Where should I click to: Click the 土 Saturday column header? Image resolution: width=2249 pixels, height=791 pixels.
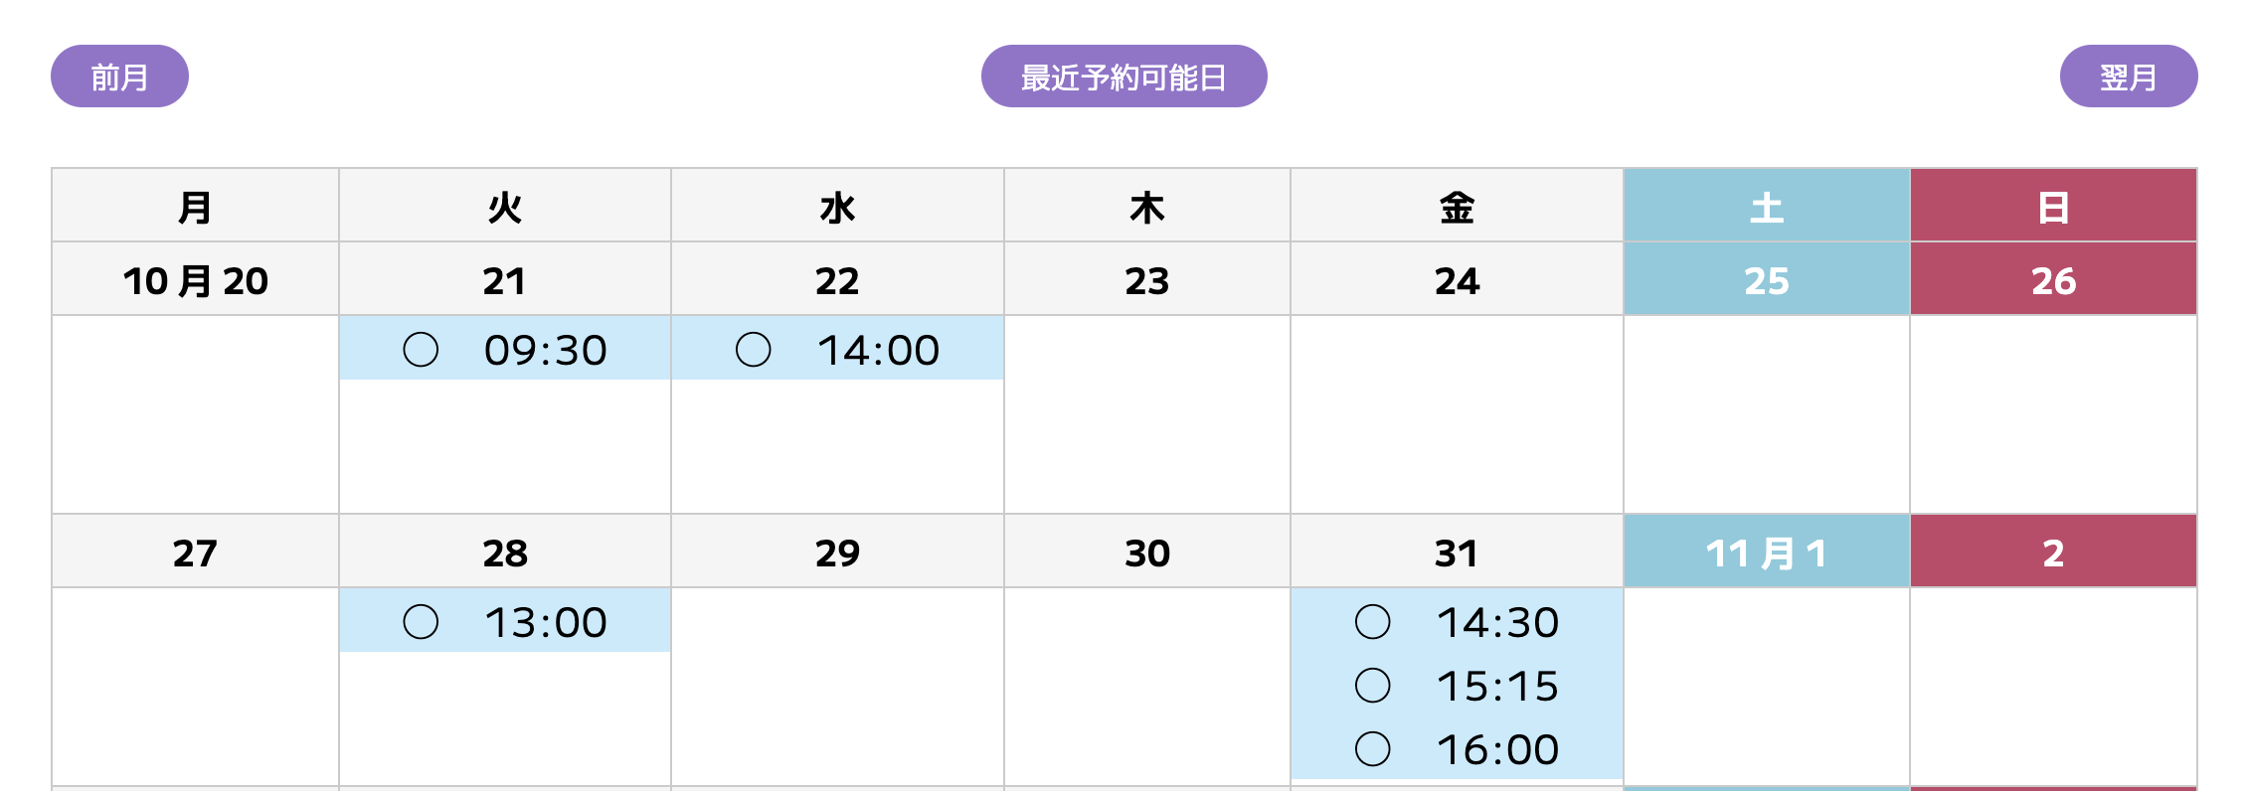[1766, 207]
